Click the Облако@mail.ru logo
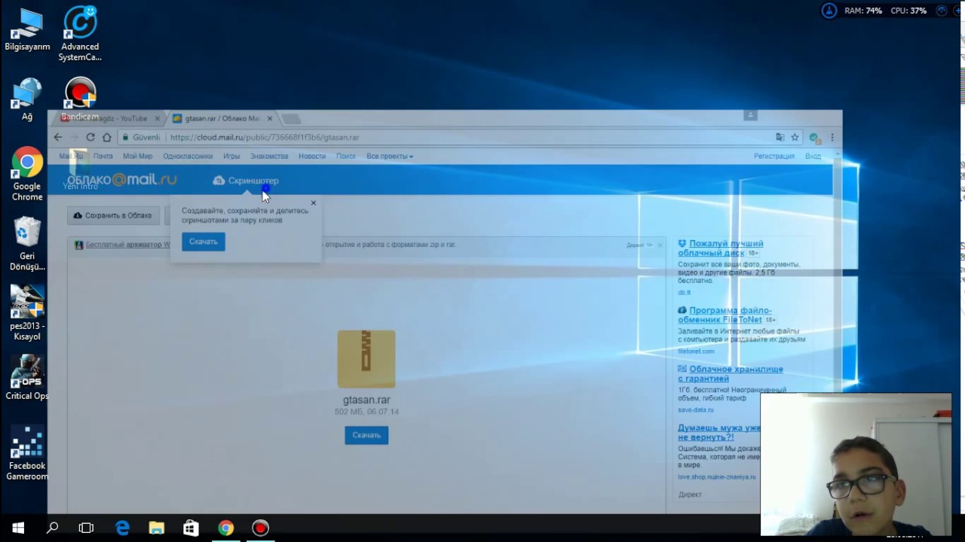965x542 pixels. tap(121, 180)
